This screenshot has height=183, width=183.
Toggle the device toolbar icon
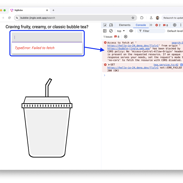(111, 25)
